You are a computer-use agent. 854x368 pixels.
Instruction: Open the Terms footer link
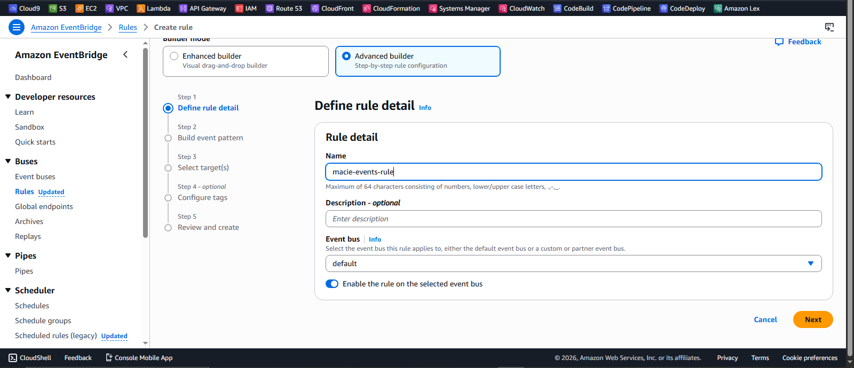pyautogui.click(x=760, y=358)
